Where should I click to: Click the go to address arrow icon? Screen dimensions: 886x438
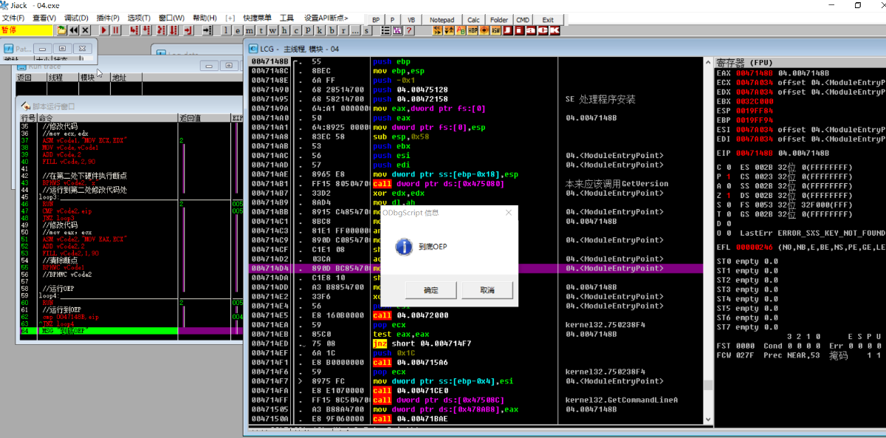coord(207,30)
